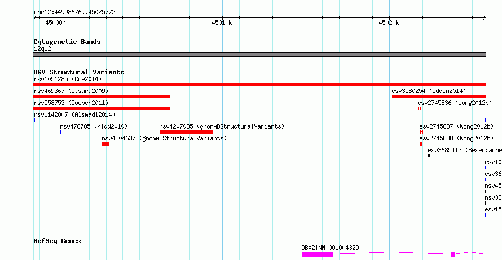Select the esv2745838 (Wong2012b) red marker
The height and width of the screenshot is (260, 502).
[x=421, y=144]
